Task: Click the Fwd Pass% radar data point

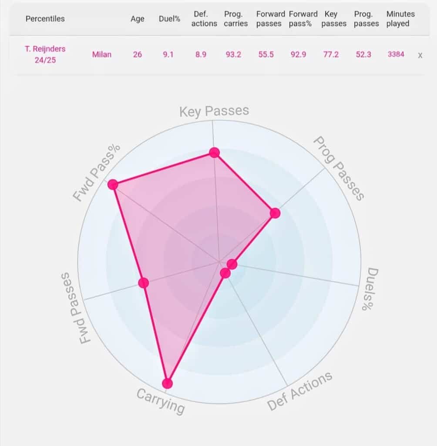Action: pyautogui.click(x=113, y=185)
